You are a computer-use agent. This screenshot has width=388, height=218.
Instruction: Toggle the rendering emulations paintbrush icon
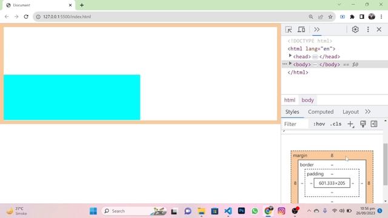(x=363, y=124)
